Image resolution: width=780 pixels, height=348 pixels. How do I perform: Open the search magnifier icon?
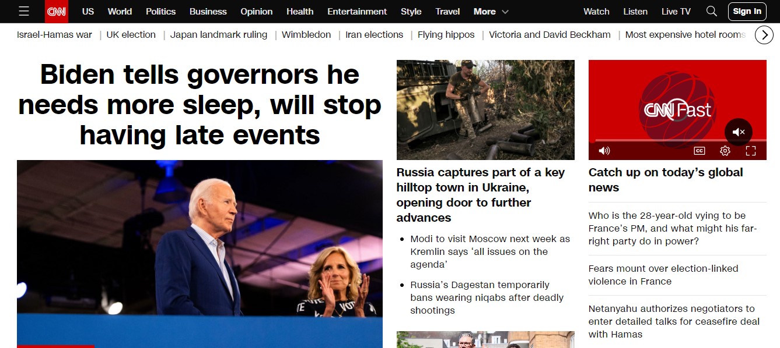[x=712, y=11]
